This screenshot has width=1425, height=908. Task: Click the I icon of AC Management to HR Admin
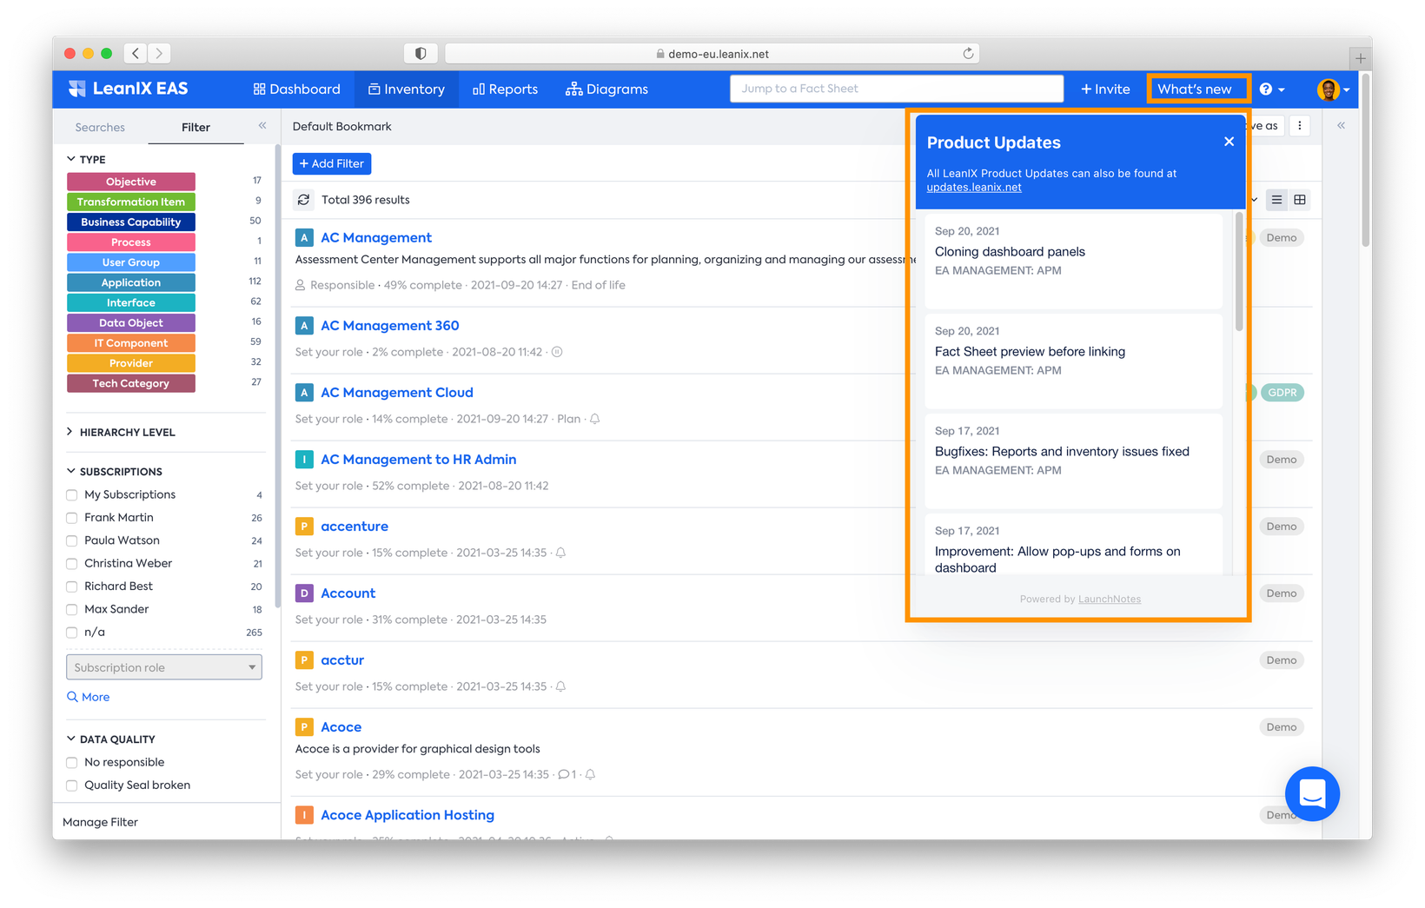[304, 460]
